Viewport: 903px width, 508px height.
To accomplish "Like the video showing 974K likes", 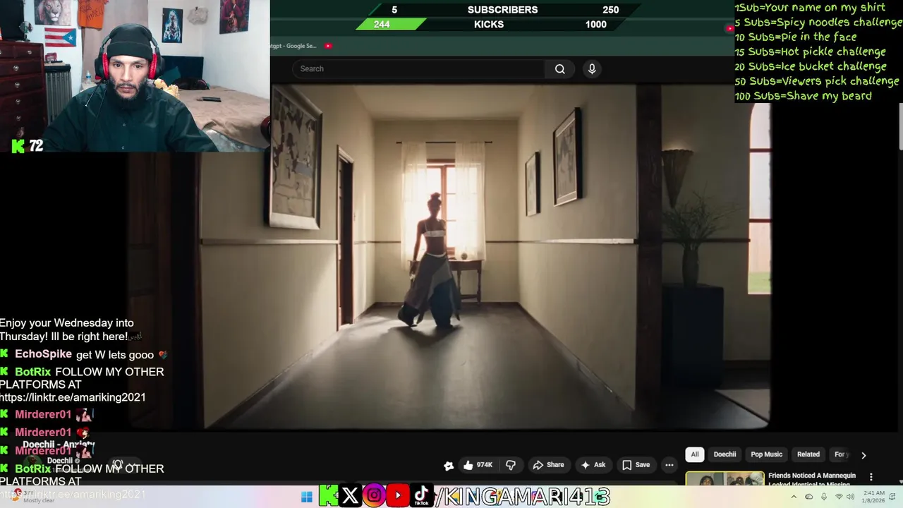I will [x=478, y=465].
